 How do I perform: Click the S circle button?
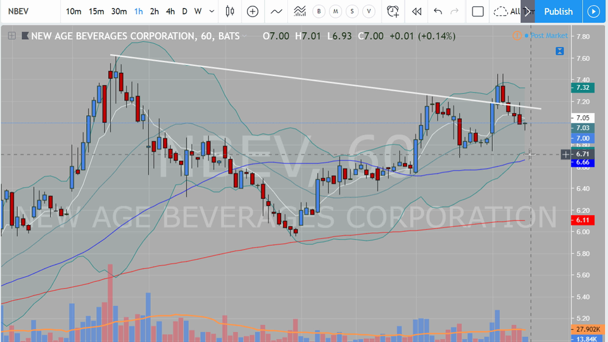point(352,11)
